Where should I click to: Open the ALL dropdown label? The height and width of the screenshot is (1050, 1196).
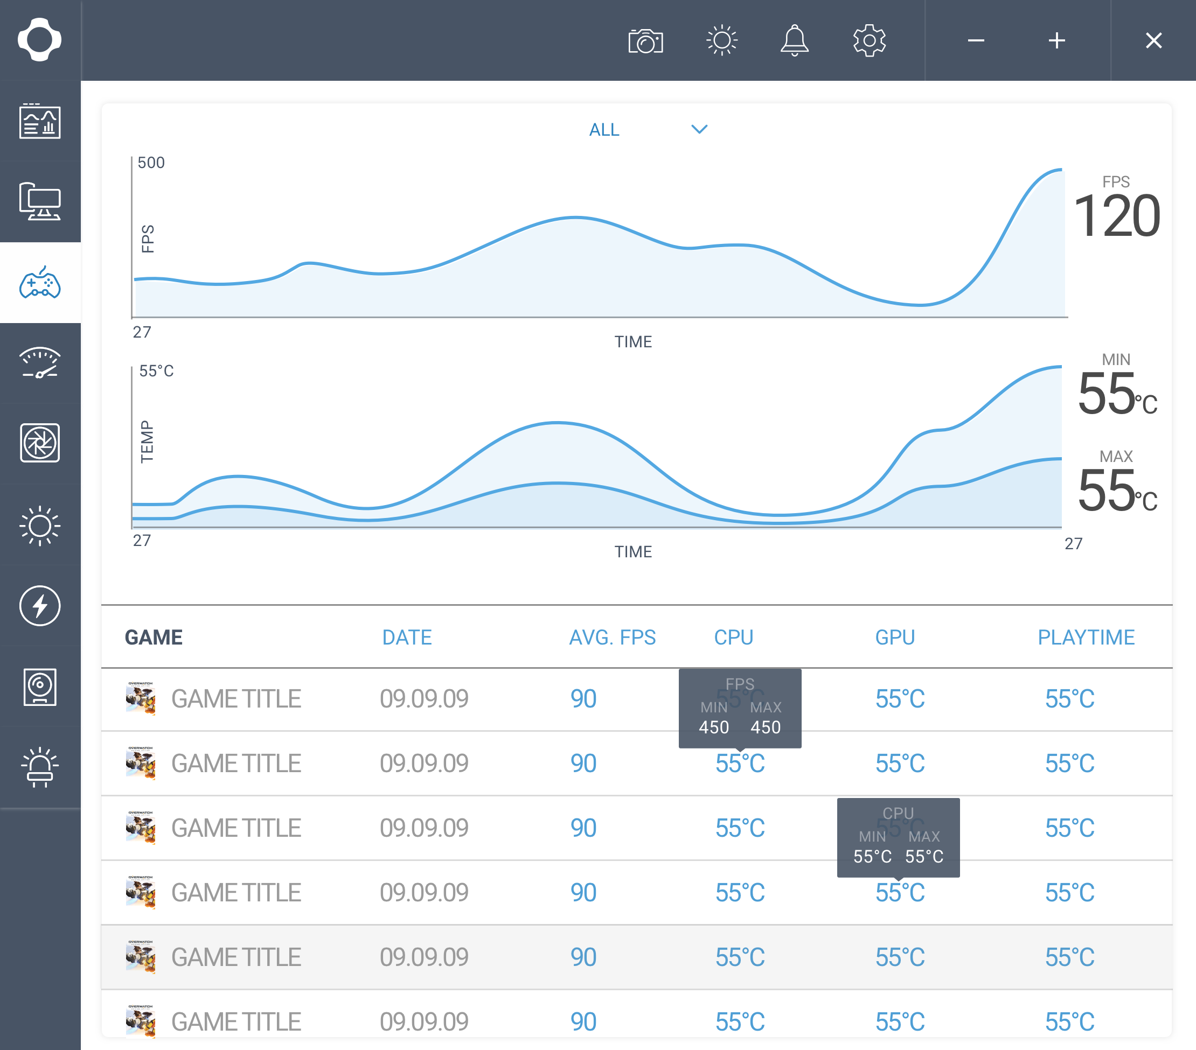(604, 130)
